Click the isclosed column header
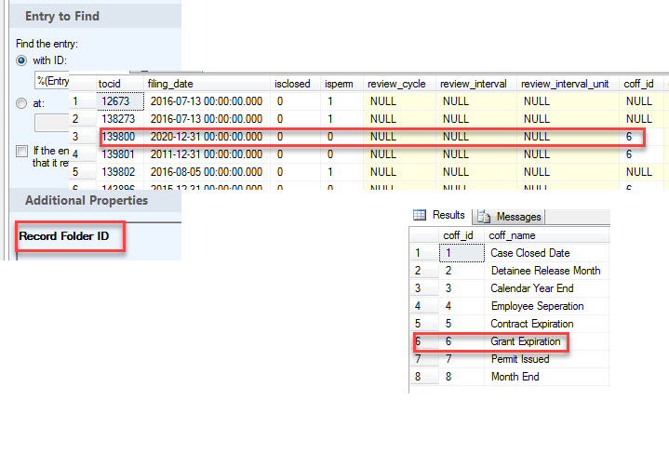669x467 pixels. (x=295, y=84)
